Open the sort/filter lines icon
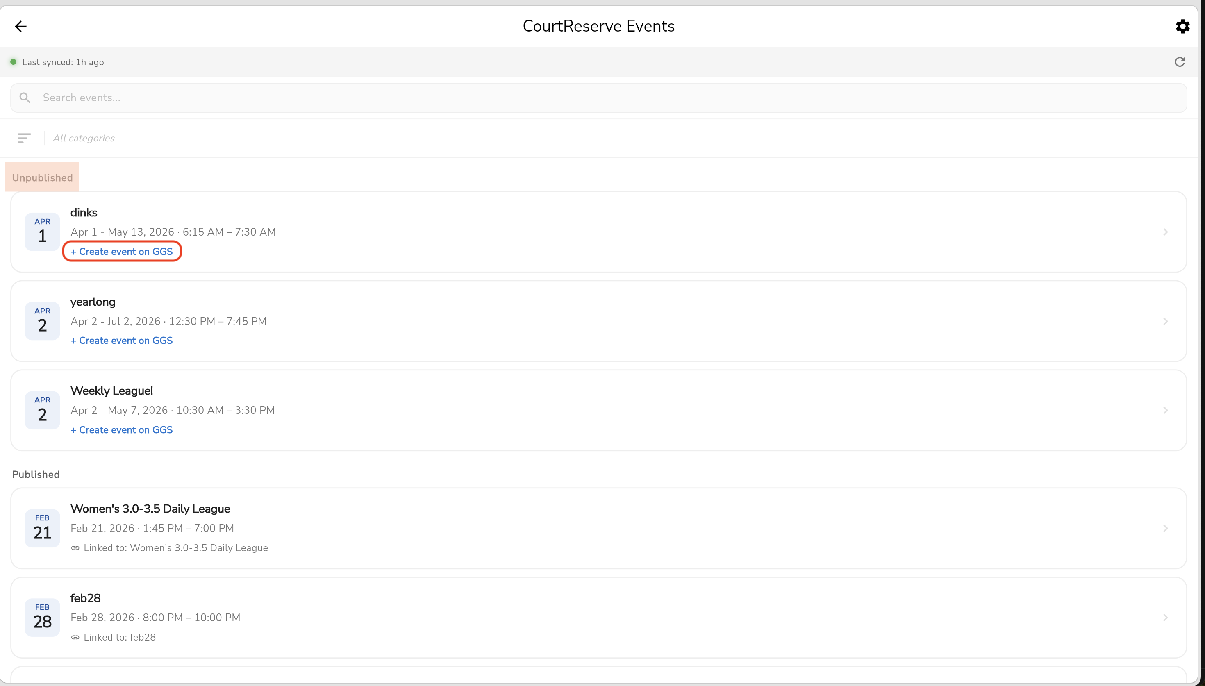Screen dimensions: 1205x686 (24, 138)
